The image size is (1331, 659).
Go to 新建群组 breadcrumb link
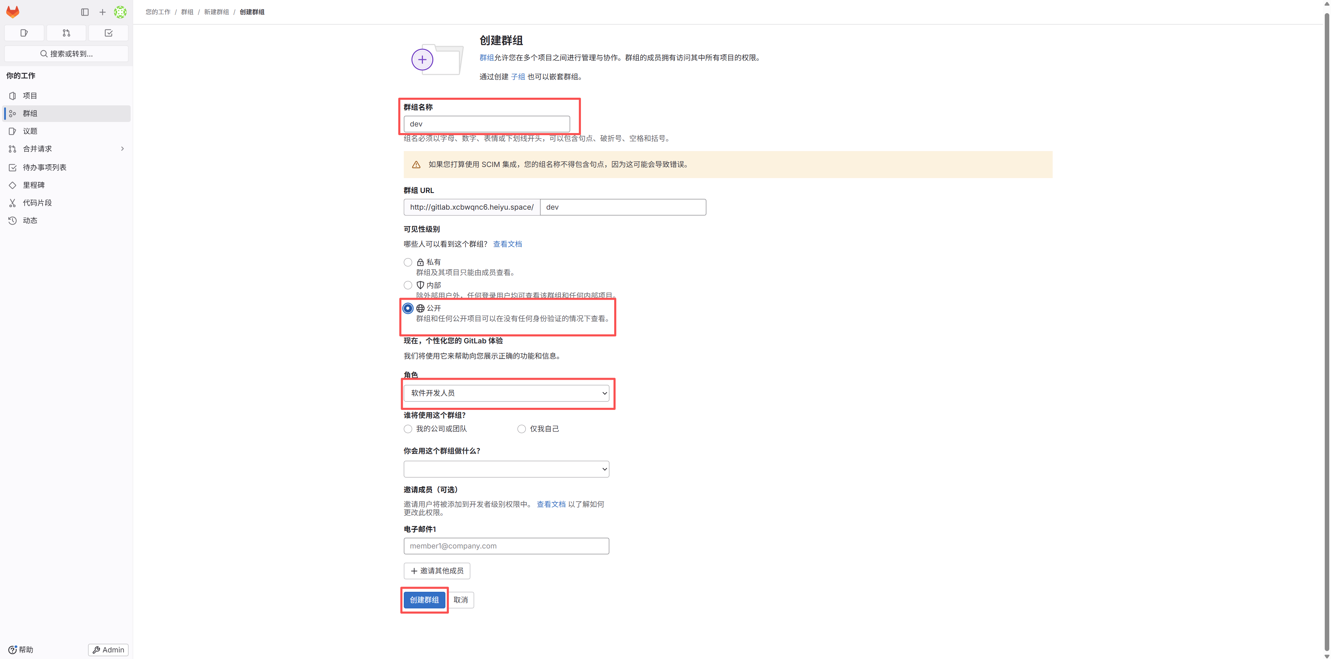[x=217, y=12]
